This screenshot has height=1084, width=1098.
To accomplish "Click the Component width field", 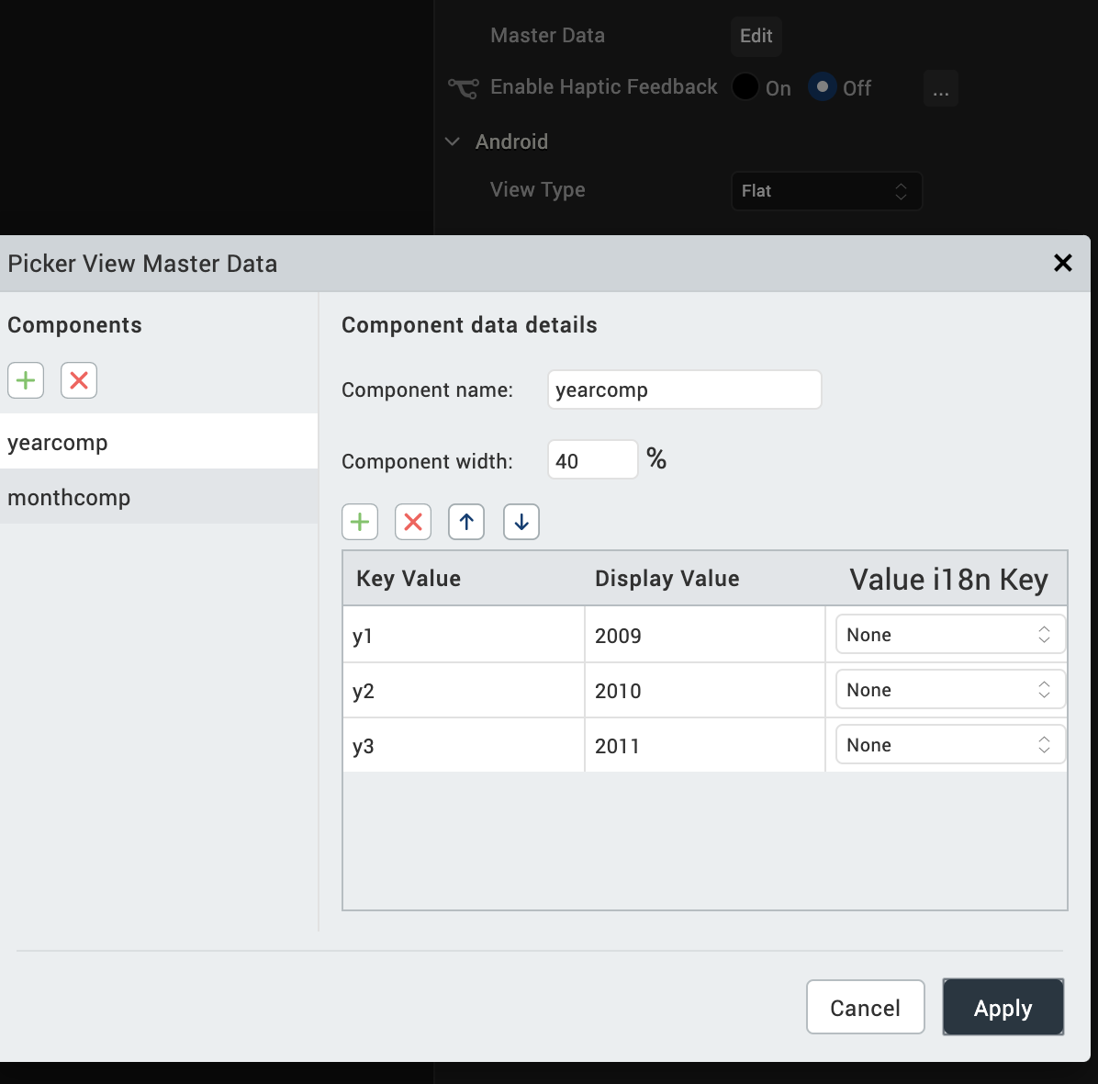I will click(x=592, y=460).
